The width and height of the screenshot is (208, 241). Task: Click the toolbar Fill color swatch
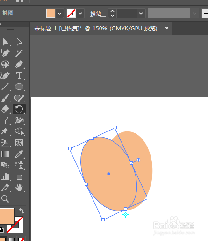click(x=7, y=216)
